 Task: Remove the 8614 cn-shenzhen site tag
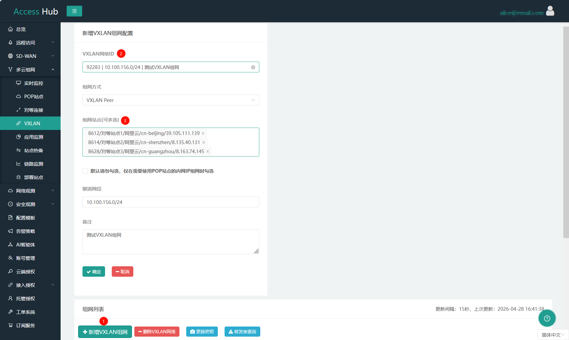[x=204, y=142]
